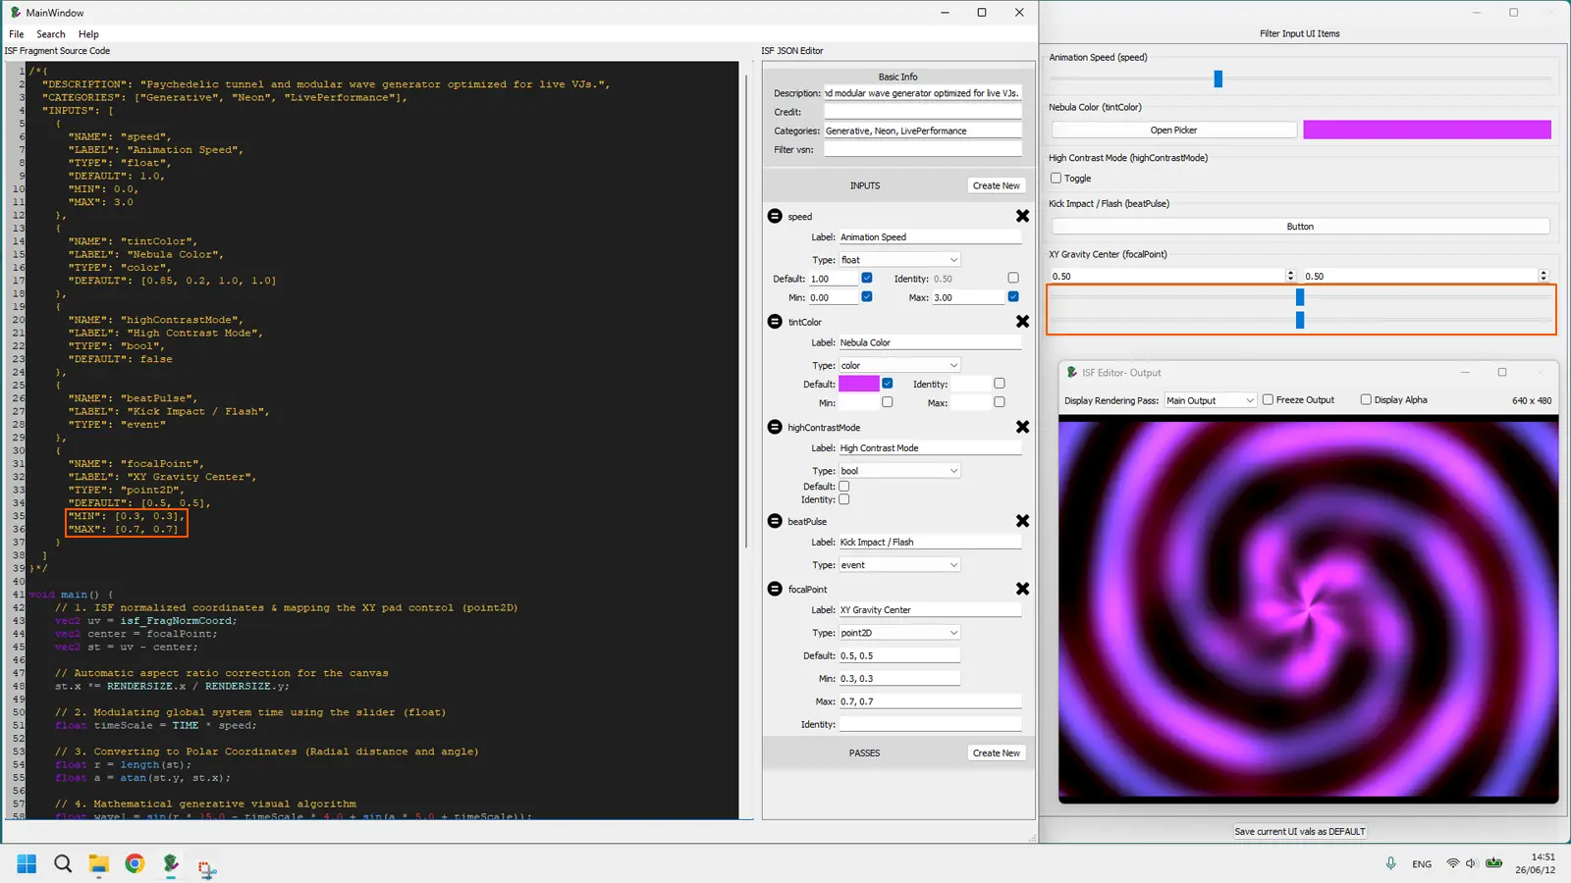Screen dimensions: 1571x883
Task: Open speed Type dropdown (float)
Action: pos(899,260)
